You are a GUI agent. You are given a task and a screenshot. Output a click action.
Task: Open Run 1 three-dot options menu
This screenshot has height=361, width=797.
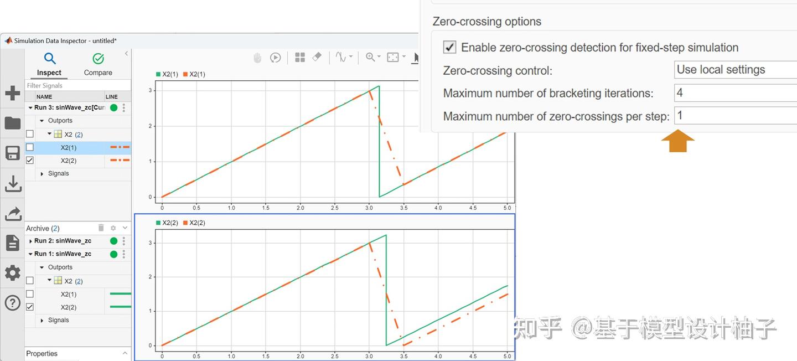[x=124, y=254]
